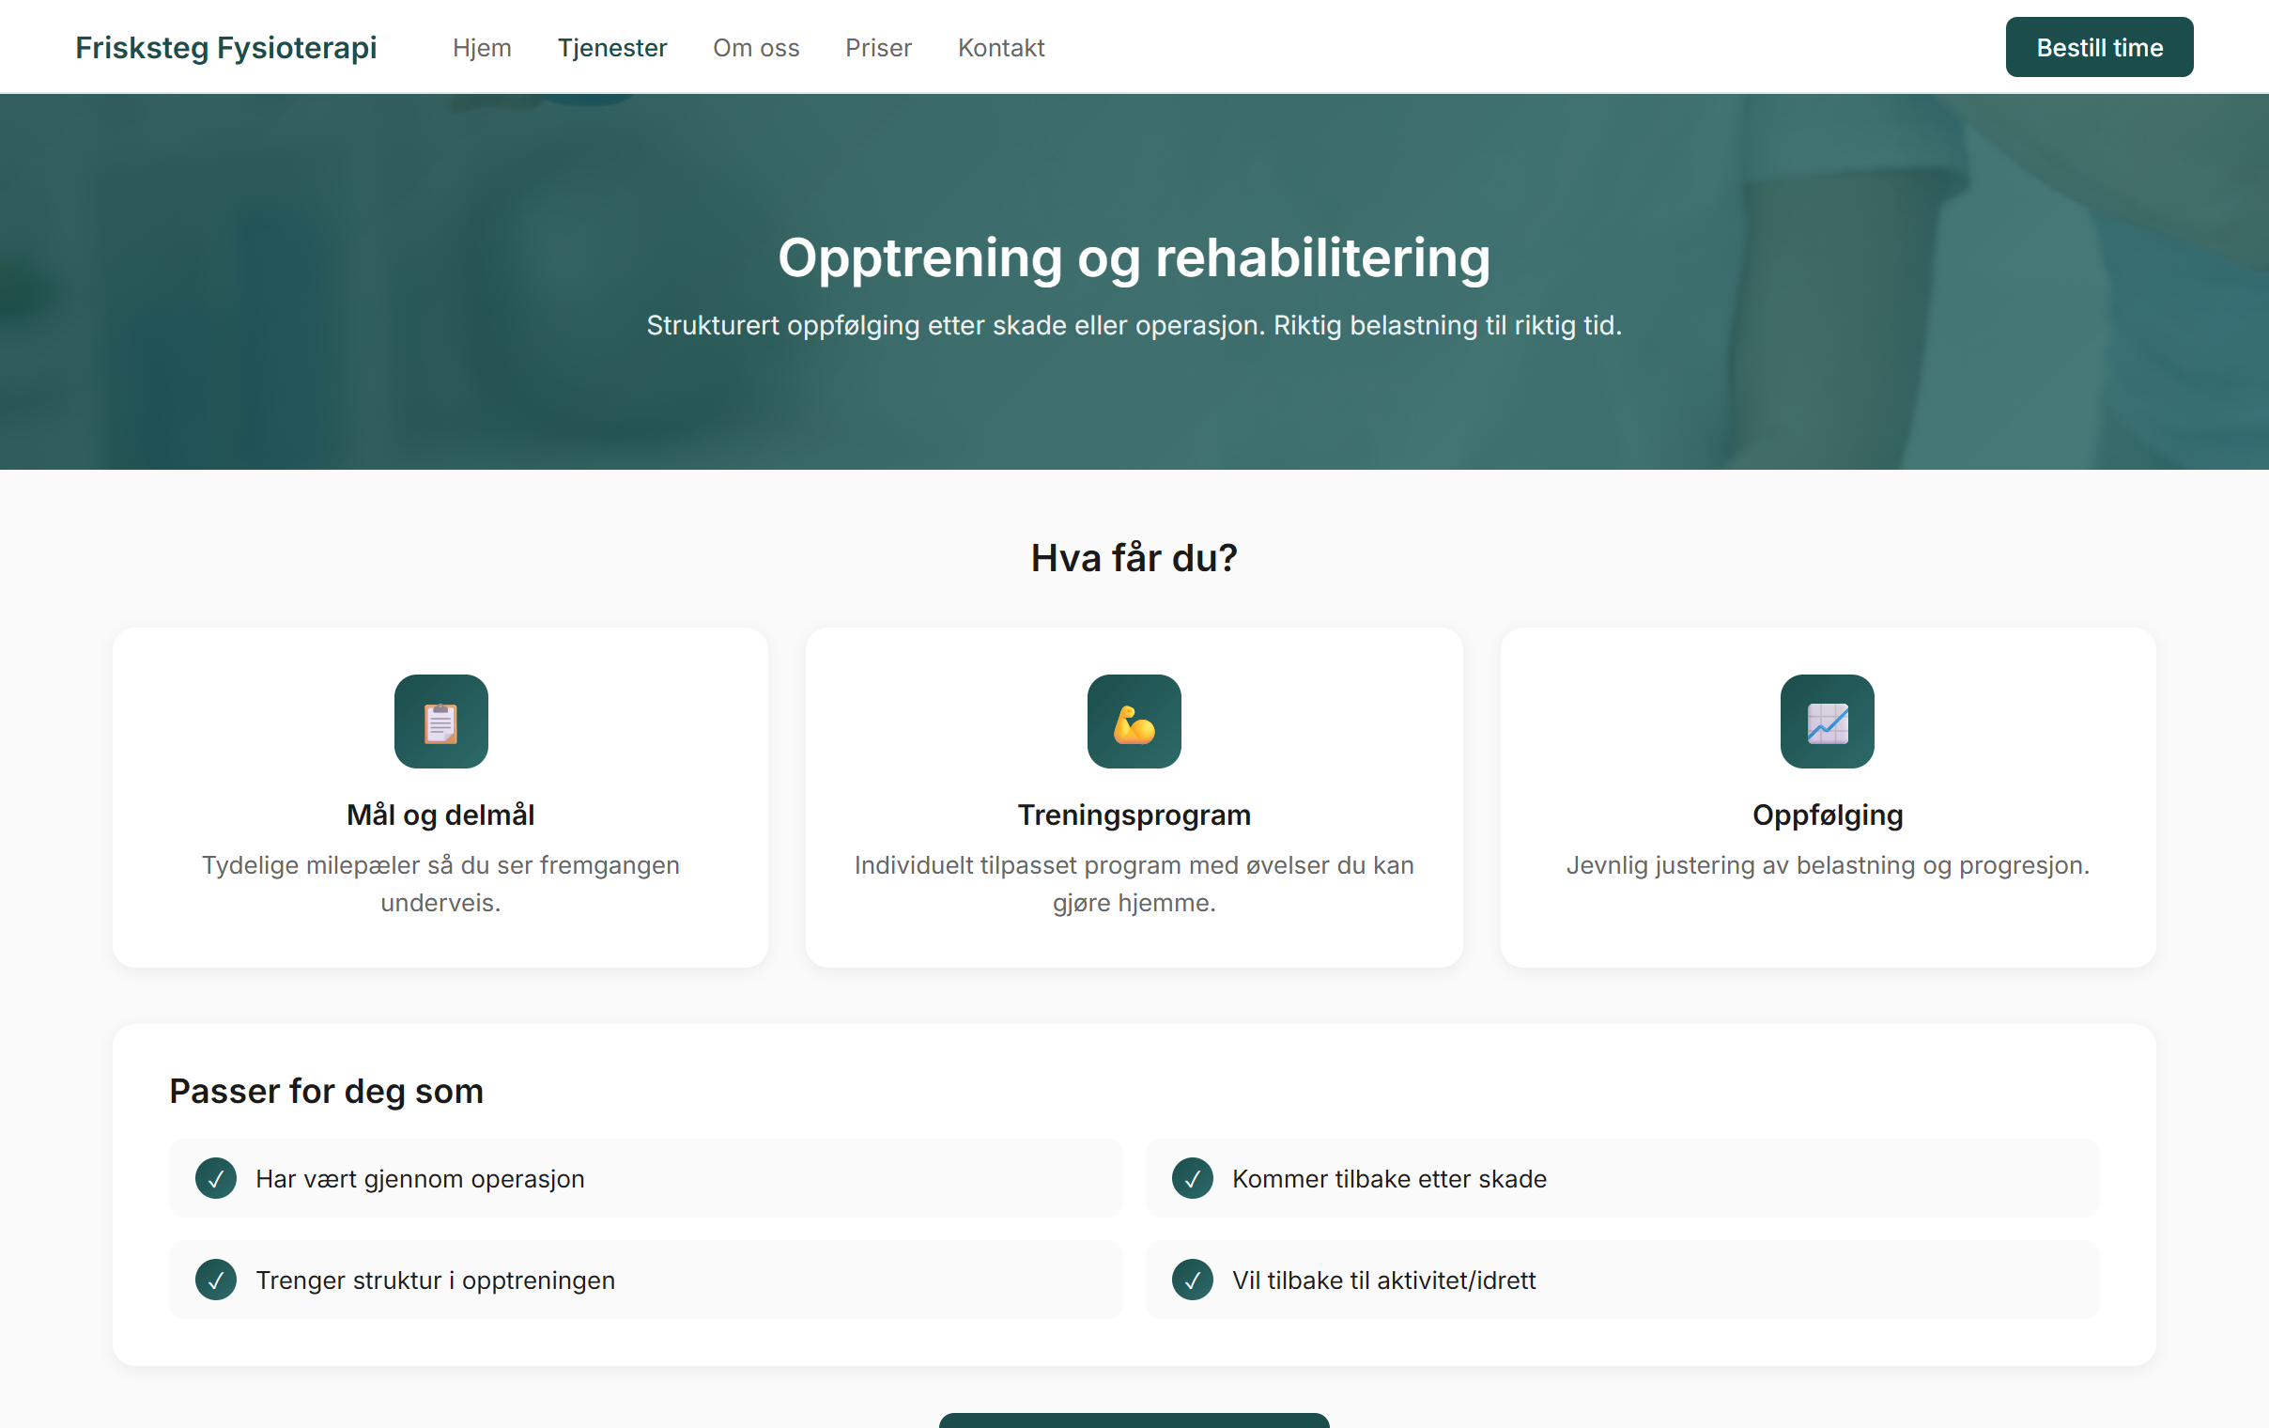Viewport: 2269px width, 1428px height.
Task: Select the checkmark beside Har vært gjennom operasjon
Action: [x=218, y=1178]
